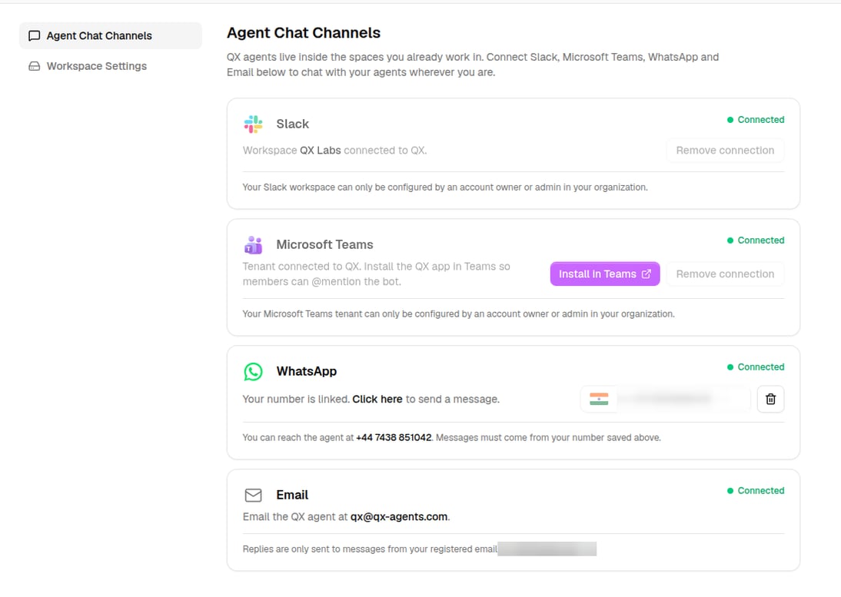Click the 'Click here' WhatsApp message link
This screenshot has width=841, height=597.
[377, 400]
